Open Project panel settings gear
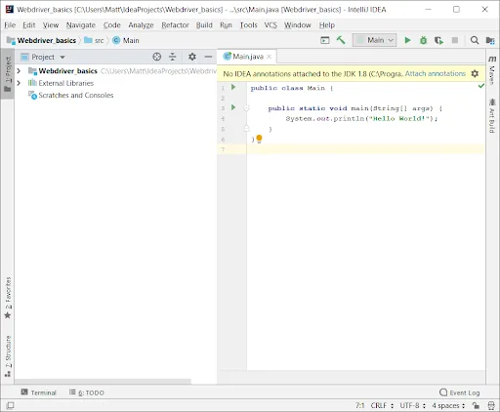500x412 pixels. [x=192, y=57]
